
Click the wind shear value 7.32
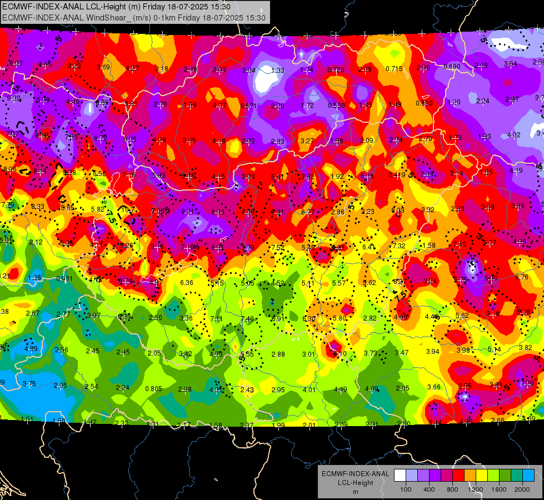point(399,246)
